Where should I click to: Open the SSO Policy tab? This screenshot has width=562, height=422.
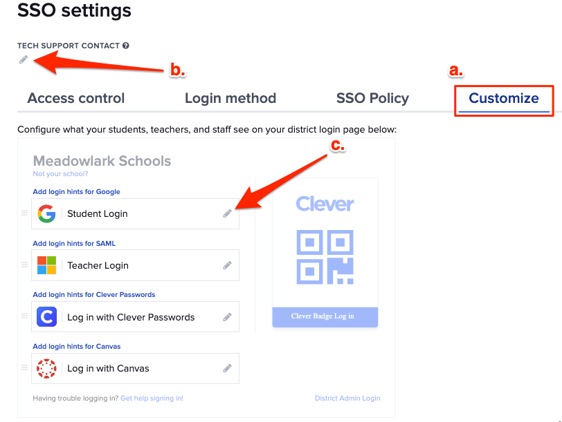coord(372,99)
